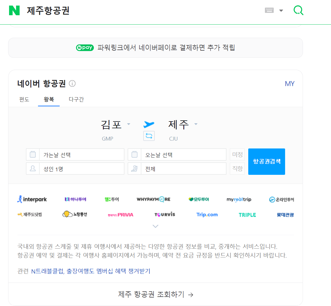Click the passenger person icon

[33, 169]
